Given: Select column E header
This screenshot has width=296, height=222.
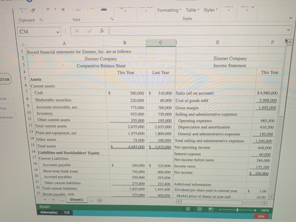Looking at the screenshot, I should point(217,42).
